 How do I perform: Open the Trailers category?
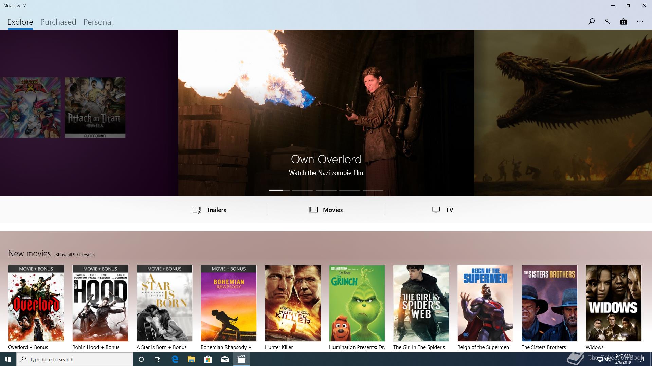pos(209,210)
